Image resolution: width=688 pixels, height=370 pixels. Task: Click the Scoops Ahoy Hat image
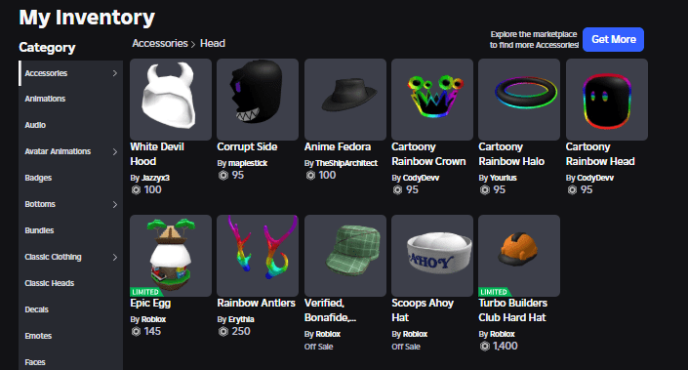[432, 256]
